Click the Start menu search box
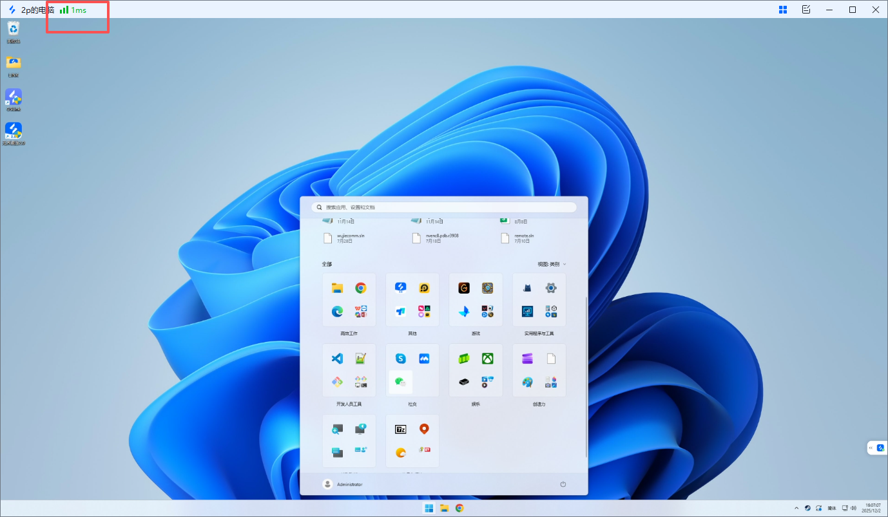888x517 pixels. 444,207
